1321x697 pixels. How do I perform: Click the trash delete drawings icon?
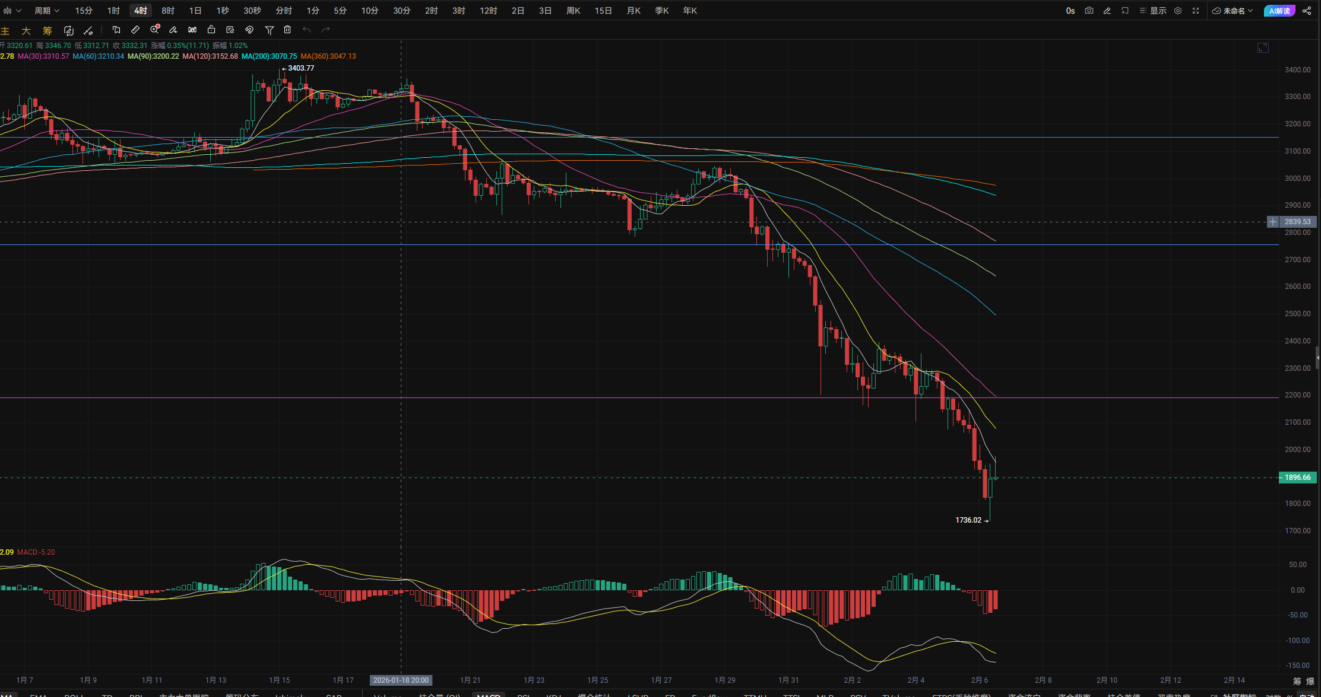(287, 30)
